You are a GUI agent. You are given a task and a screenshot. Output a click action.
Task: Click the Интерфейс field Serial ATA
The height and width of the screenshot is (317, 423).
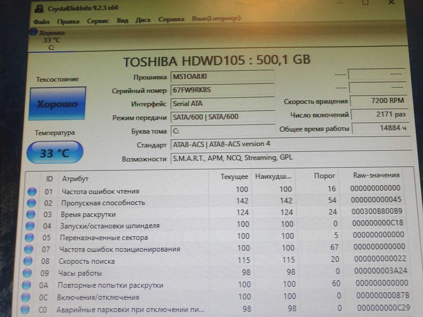[x=223, y=104]
